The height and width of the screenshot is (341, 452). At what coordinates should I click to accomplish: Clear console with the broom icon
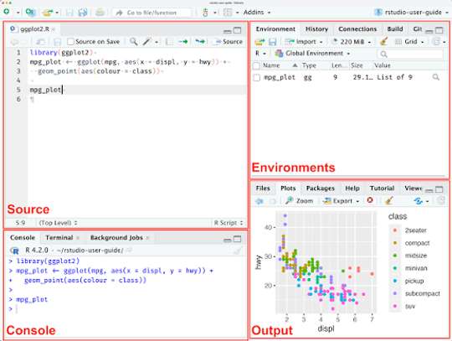coord(238,251)
